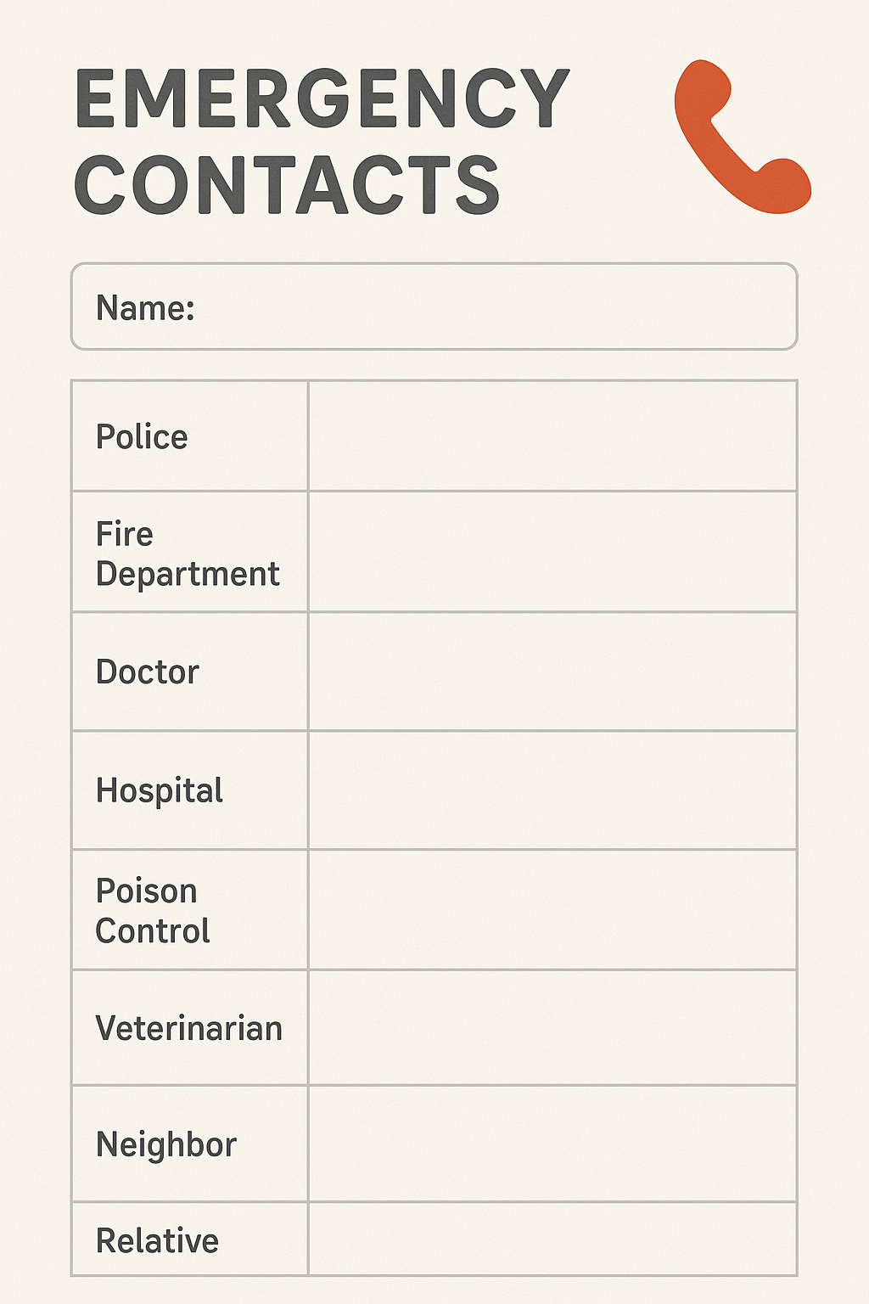Click the EMERGENCY heading word
This screenshot has width=869, height=1304.
click(322, 98)
